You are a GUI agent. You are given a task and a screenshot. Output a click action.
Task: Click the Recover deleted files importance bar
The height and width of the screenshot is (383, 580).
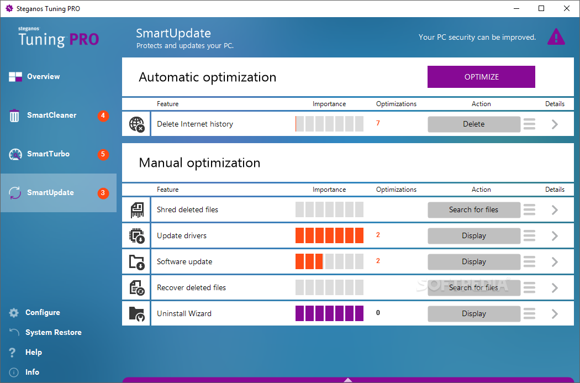(x=330, y=287)
